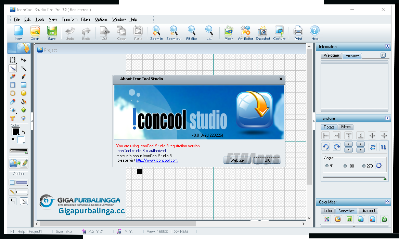Select the filled ellipse tool
The width and height of the screenshot is (399, 239).
[x=23, y=93]
